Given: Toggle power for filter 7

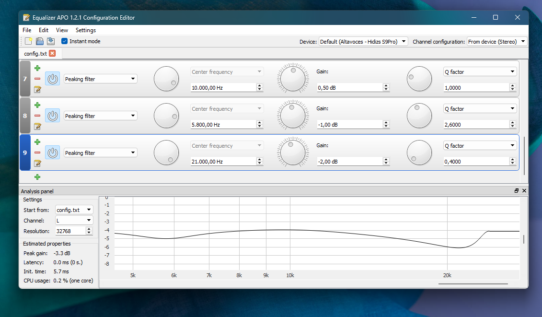Looking at the screenshot, I should (x=53, y=79).
